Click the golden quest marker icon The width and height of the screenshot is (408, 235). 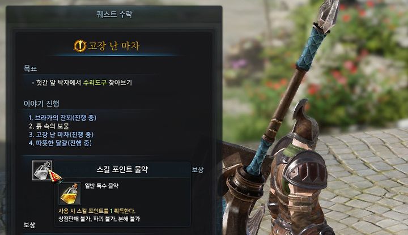coord(80,46)
